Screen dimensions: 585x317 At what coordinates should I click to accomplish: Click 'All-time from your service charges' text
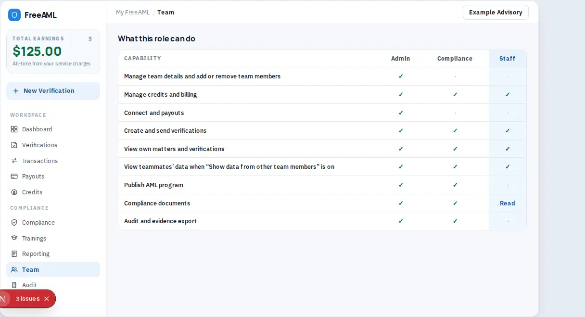pyautogui.click(x=51, y=64)
